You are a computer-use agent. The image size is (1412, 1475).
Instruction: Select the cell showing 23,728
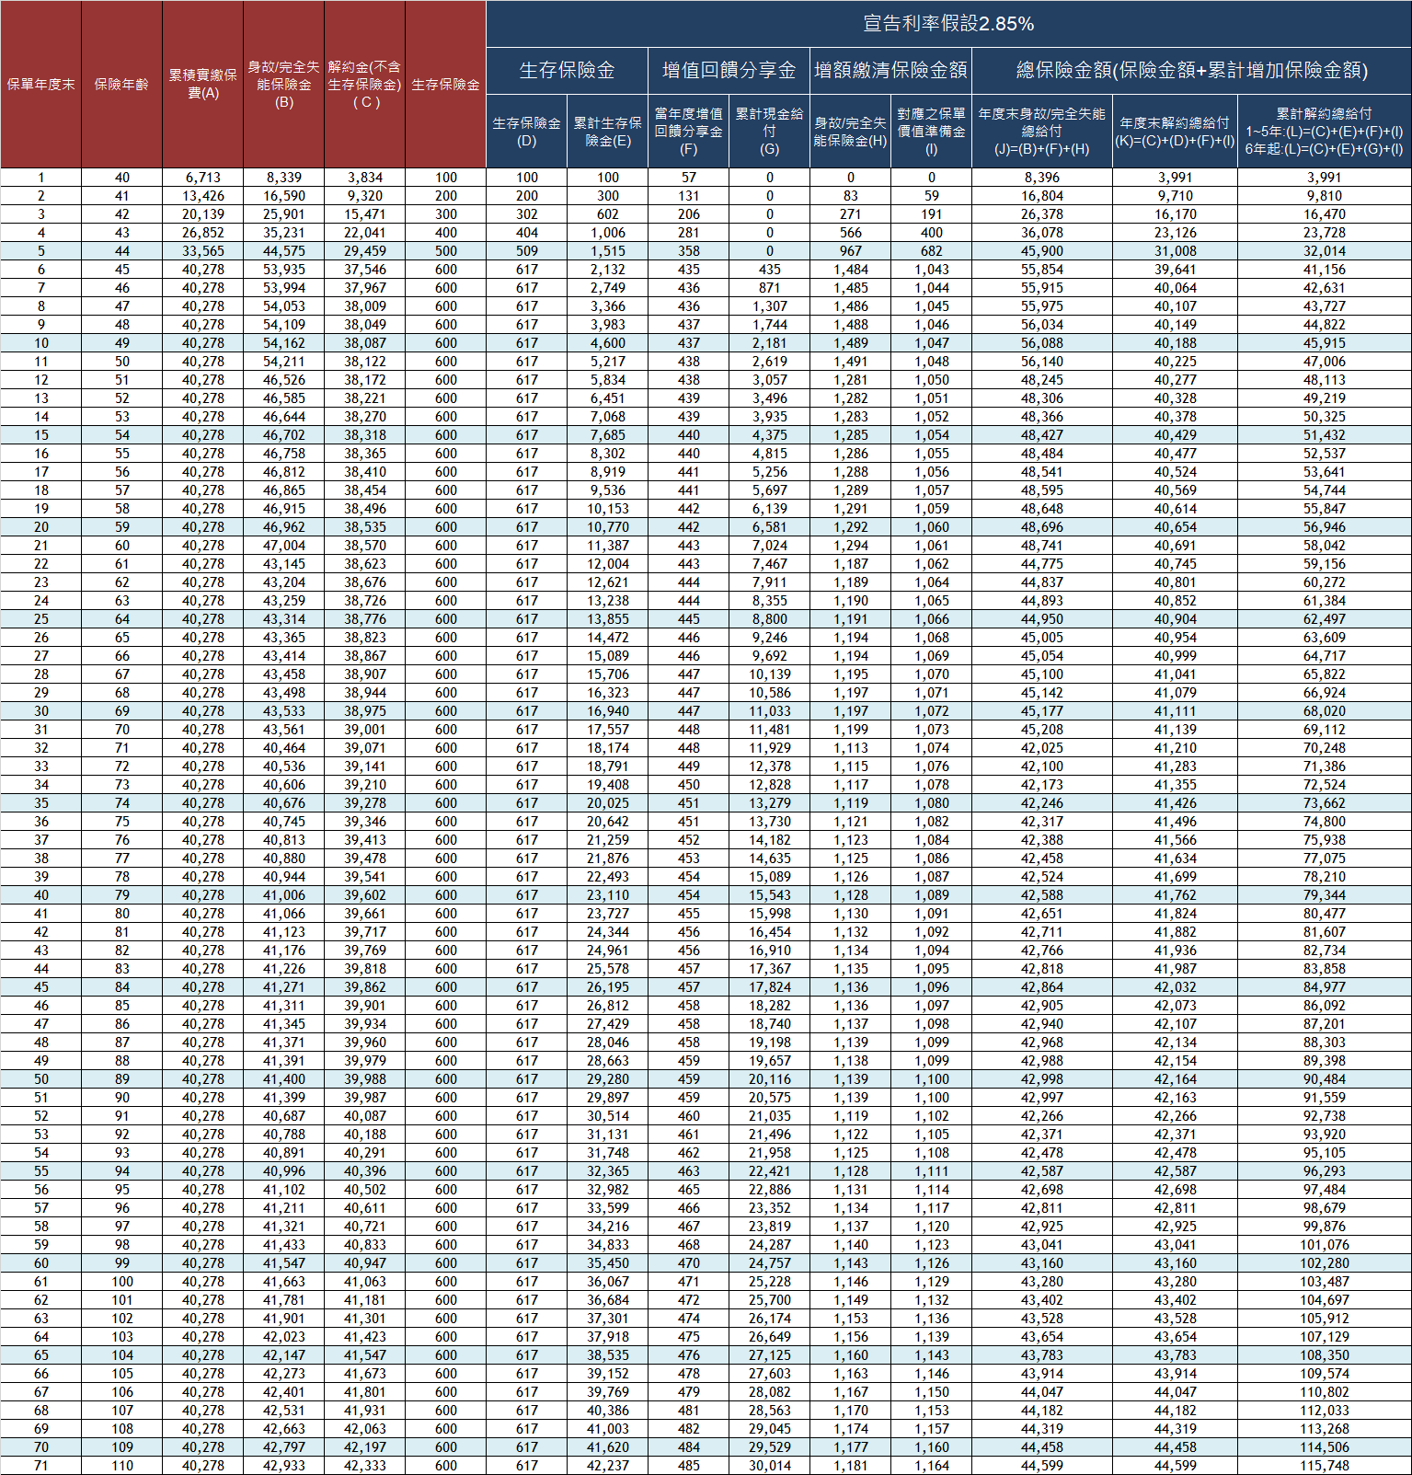click(1324, 233)
